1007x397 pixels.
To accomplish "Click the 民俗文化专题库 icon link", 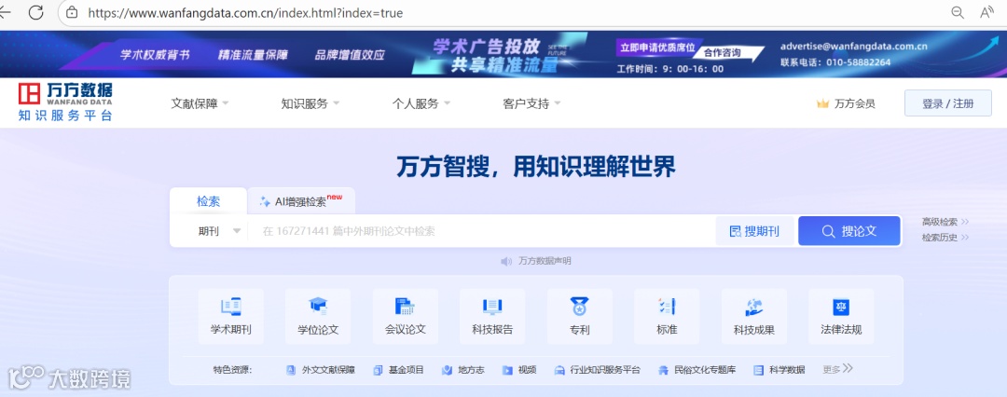I will (x=664, y=370).
